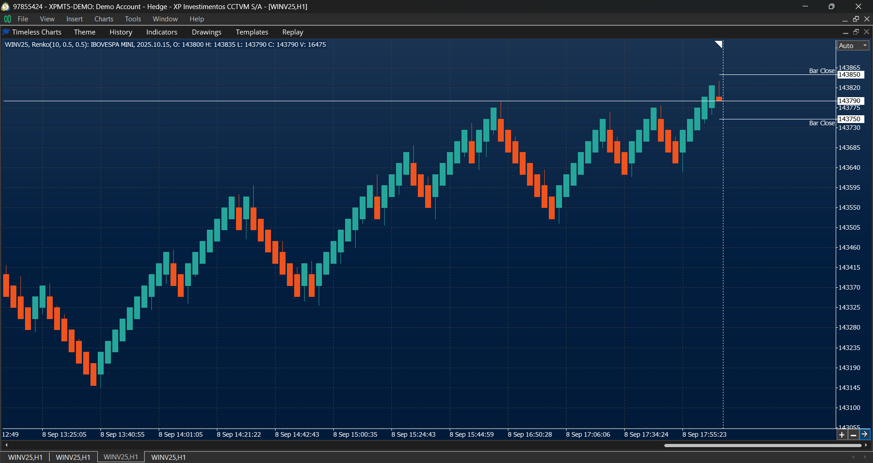
Task: Open the Indicators panel
Action: pos(161,32)
